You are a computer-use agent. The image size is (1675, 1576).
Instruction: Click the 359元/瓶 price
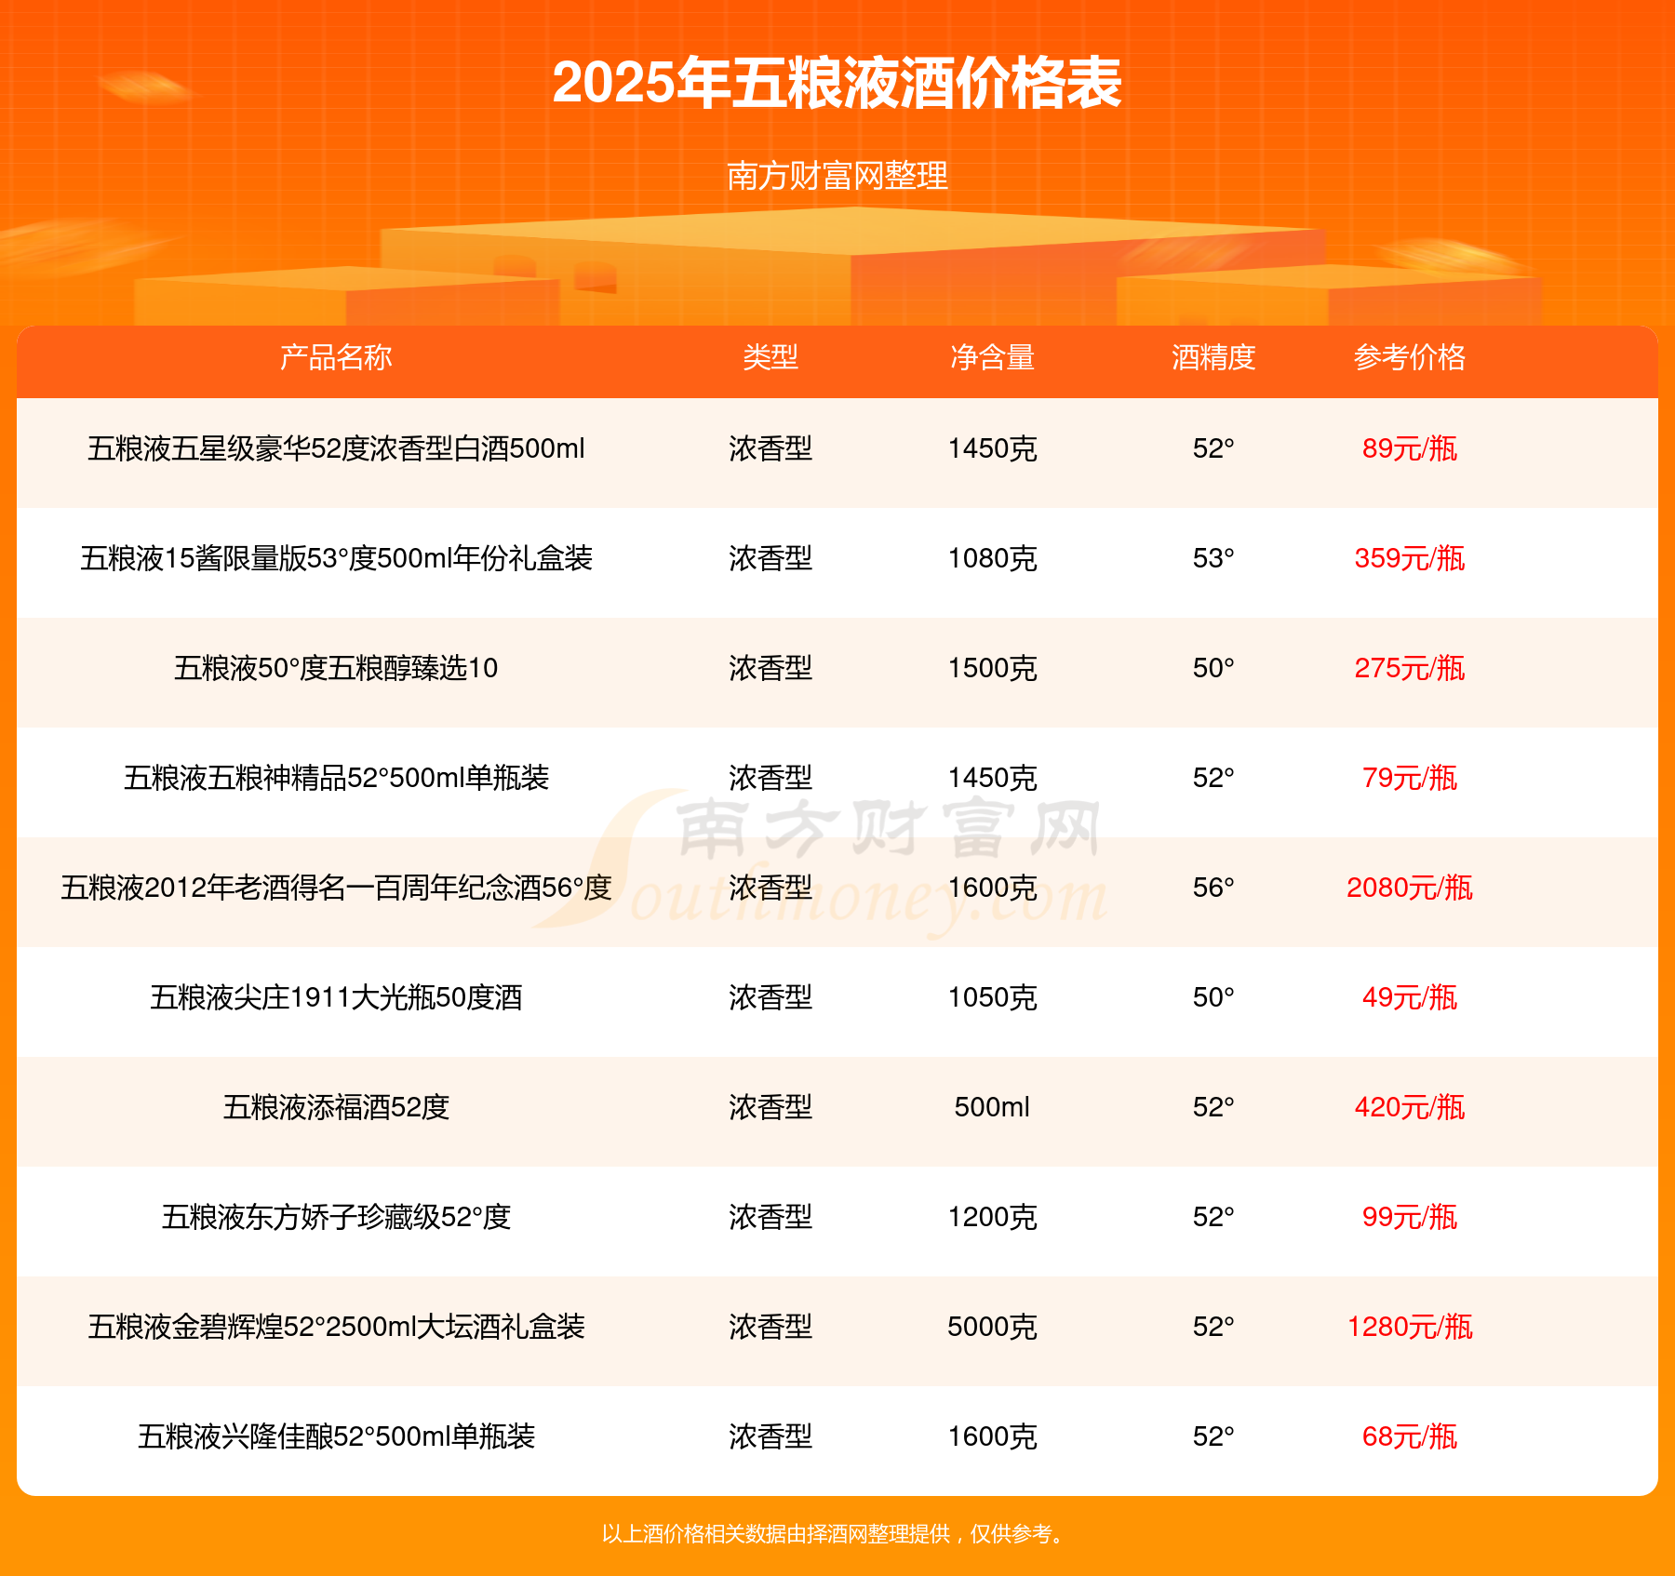point(1410,558)
